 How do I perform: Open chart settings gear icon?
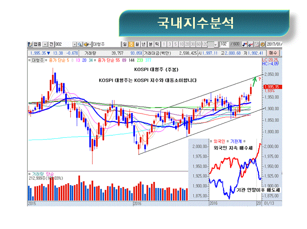pos(263,45)
